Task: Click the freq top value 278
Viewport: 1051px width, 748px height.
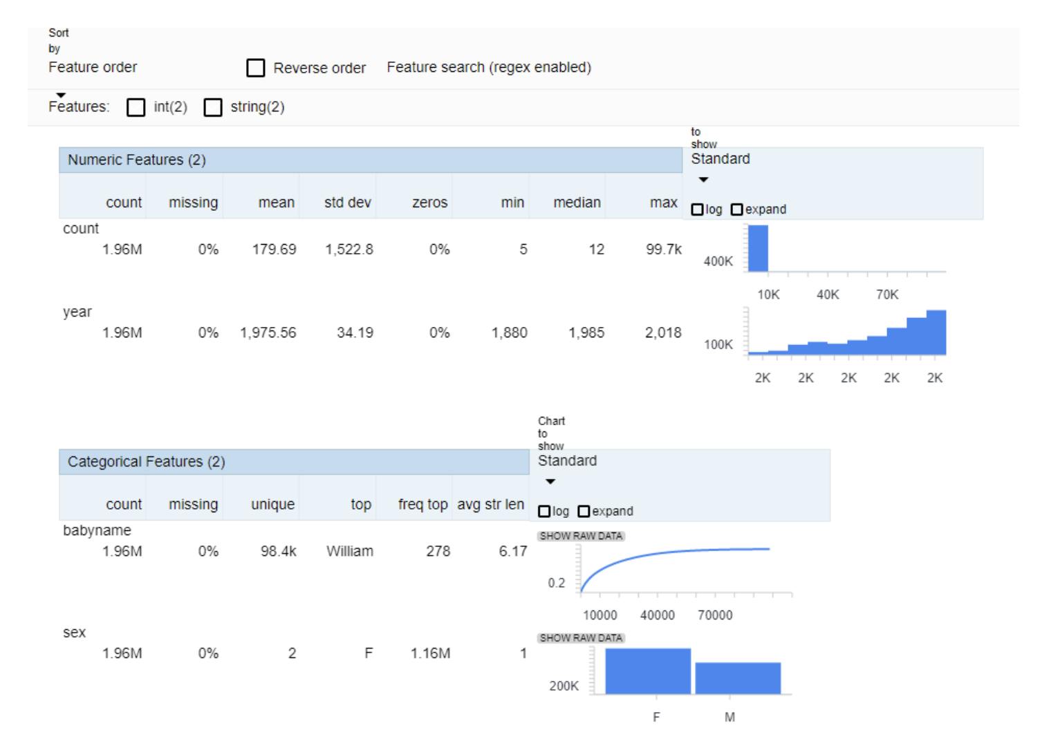Action: click(438, 552)
